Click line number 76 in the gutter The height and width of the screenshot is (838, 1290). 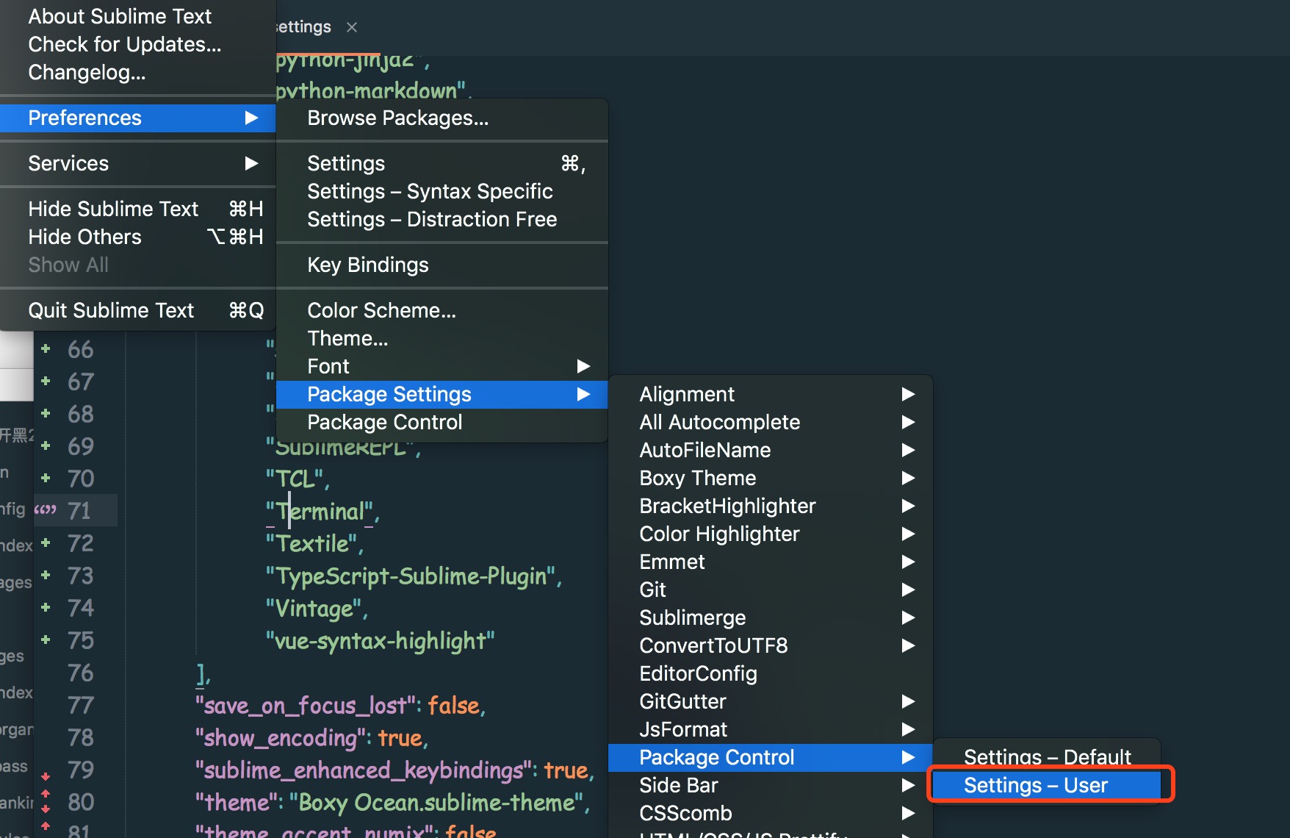click(x=80, y=673)
